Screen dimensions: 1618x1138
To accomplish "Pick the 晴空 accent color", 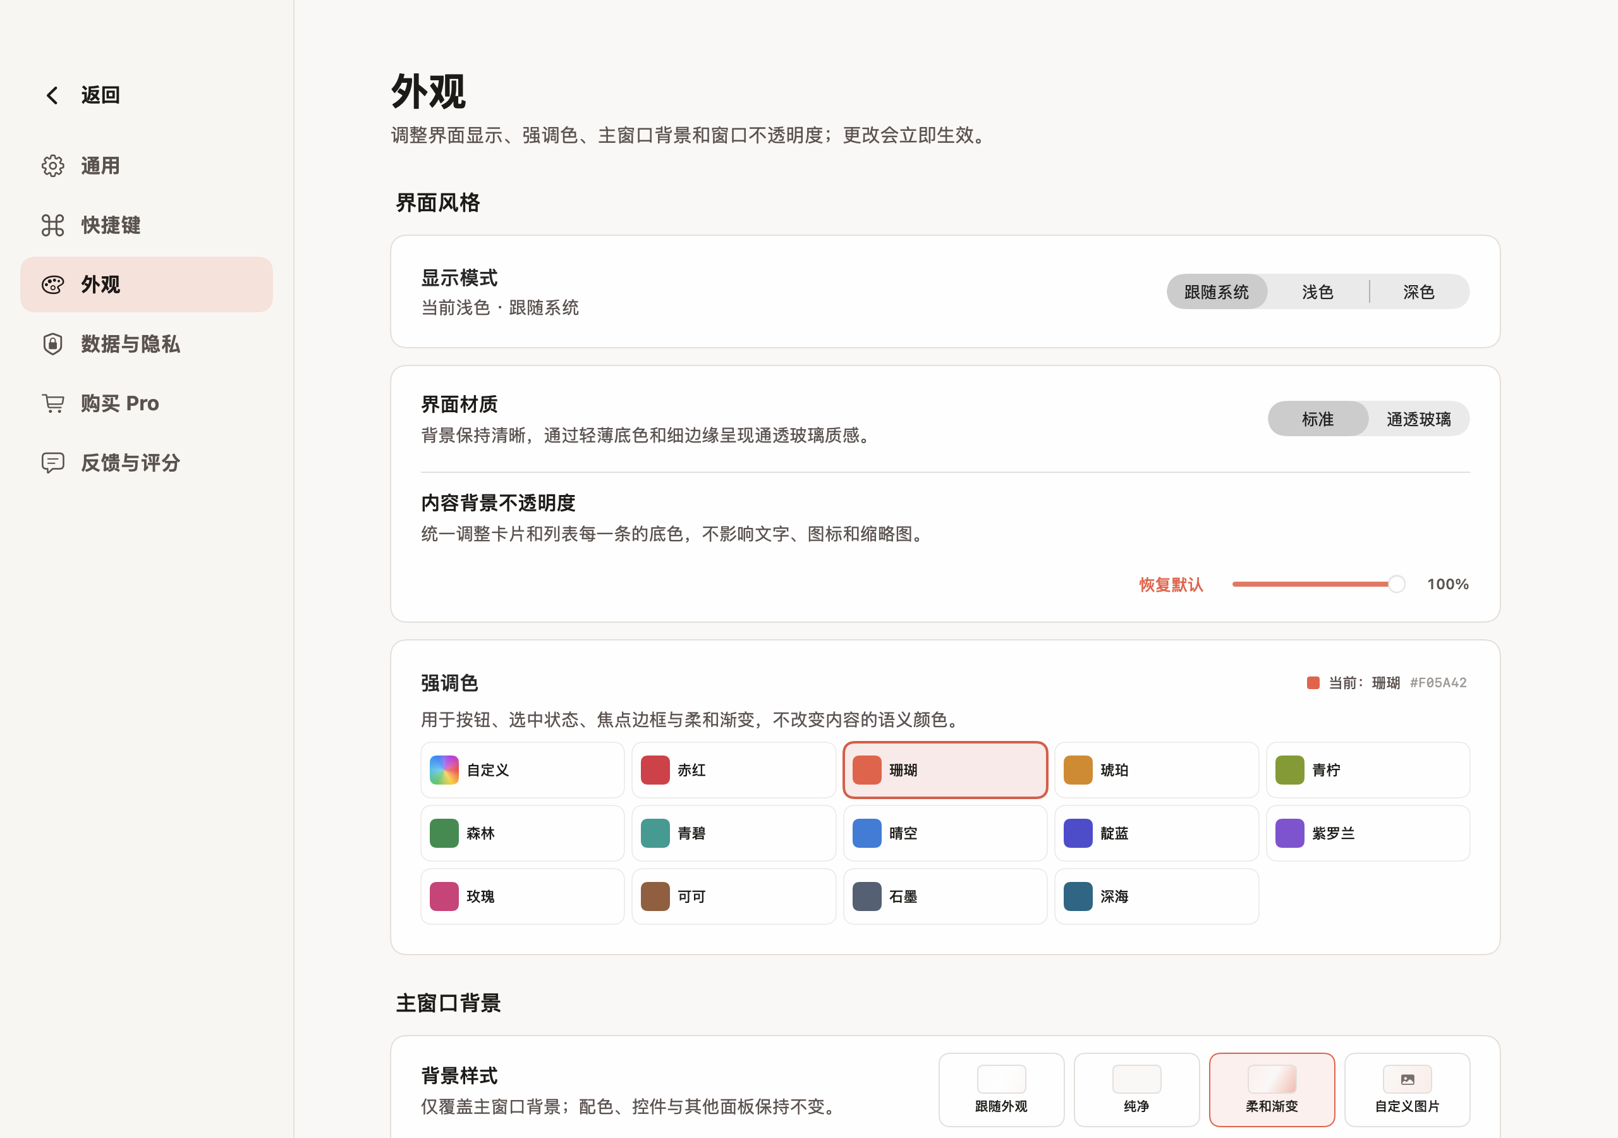I will tap(945, 833).
